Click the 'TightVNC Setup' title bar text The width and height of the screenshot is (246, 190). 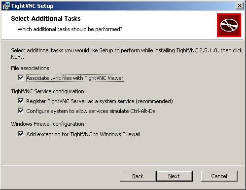click(33, 6)
